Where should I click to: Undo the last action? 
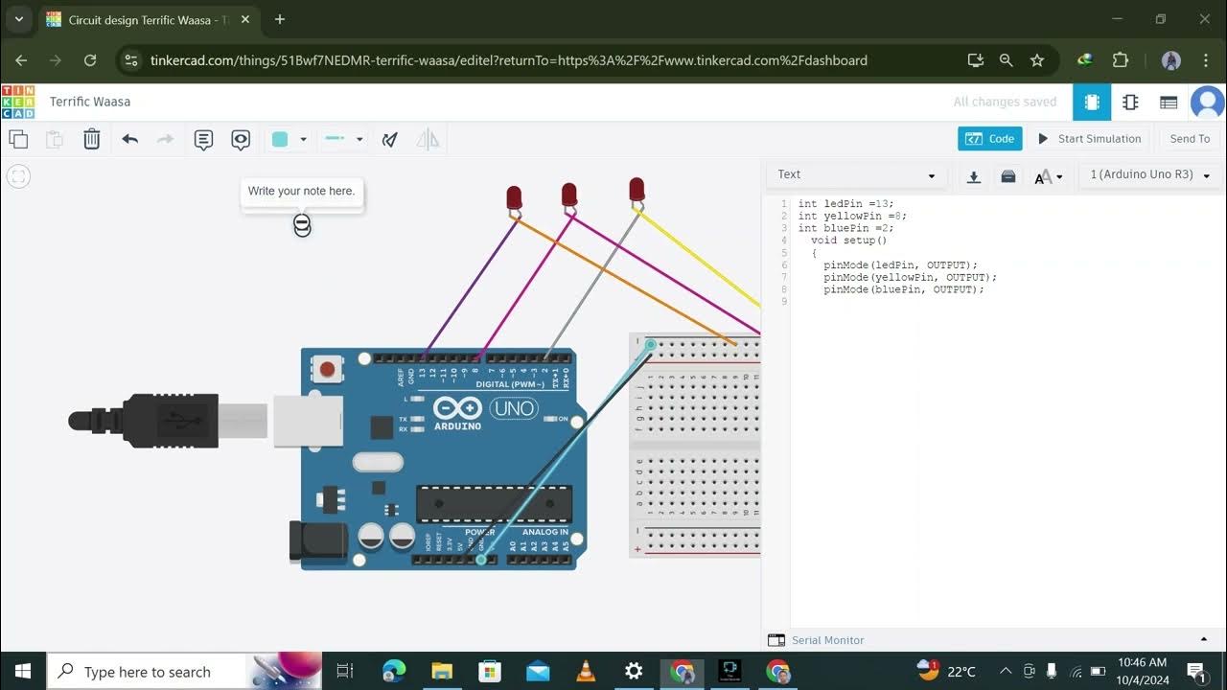(129, 139)
